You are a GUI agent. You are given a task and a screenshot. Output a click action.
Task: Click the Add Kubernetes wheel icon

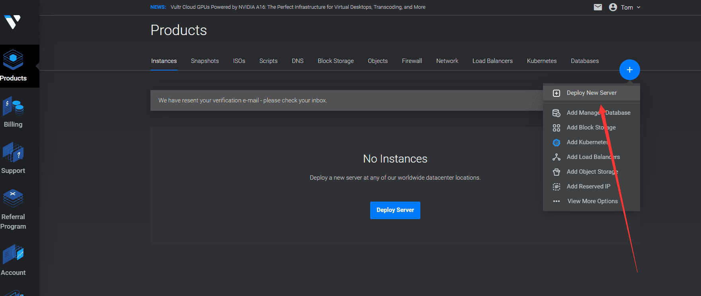(557, 142)
